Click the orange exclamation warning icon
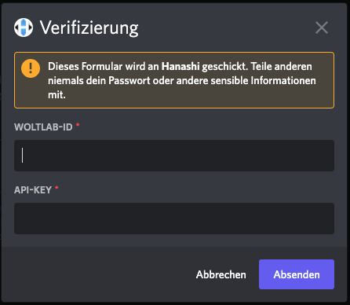350x305 pixels. tap(31, 68)
